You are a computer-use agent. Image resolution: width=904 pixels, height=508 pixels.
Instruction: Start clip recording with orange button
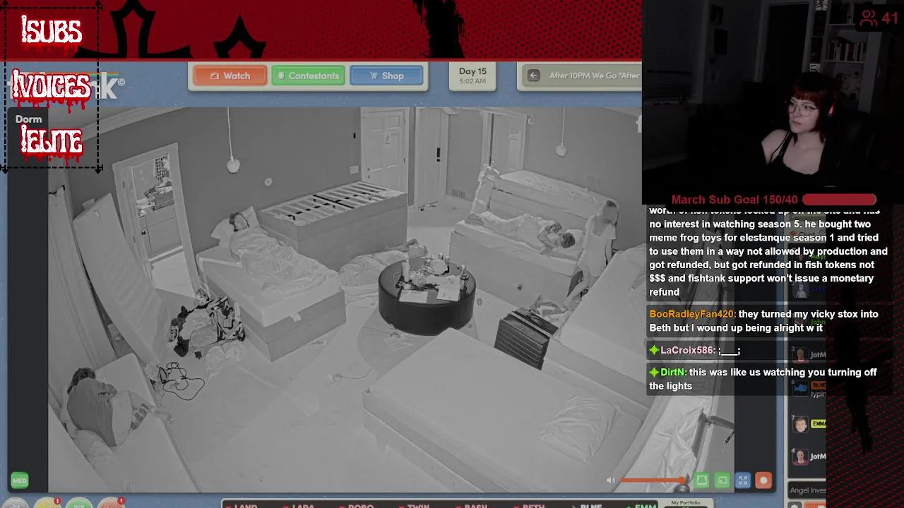763,480
